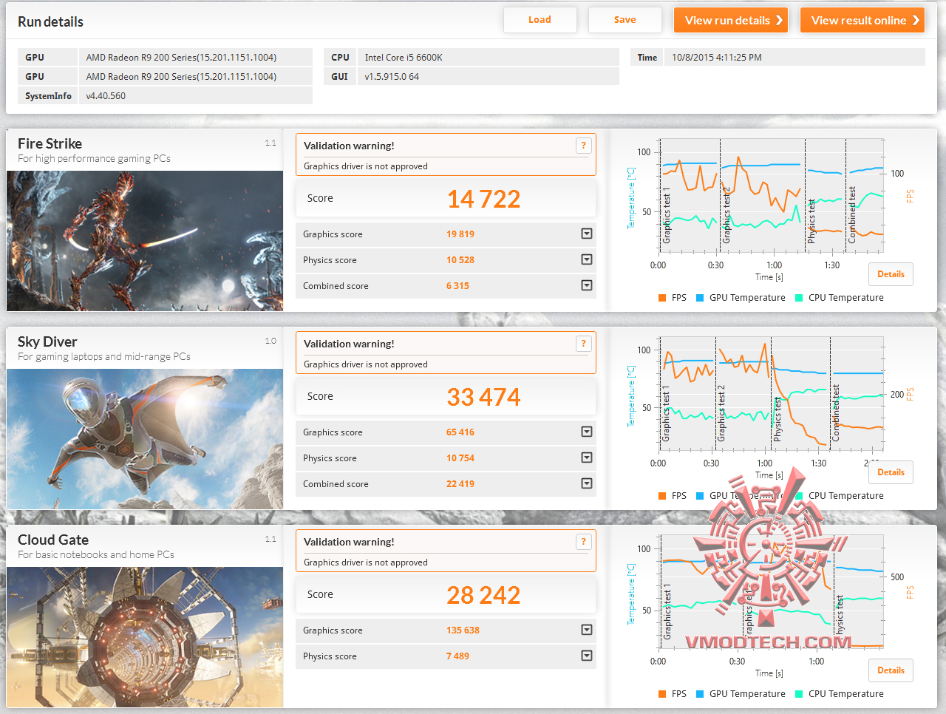The width and height of the screenshot is (946, 714).
Task: Click Fire Strike graphics score value 19 819
Action: pyautogui.click(x=460, y=234)
